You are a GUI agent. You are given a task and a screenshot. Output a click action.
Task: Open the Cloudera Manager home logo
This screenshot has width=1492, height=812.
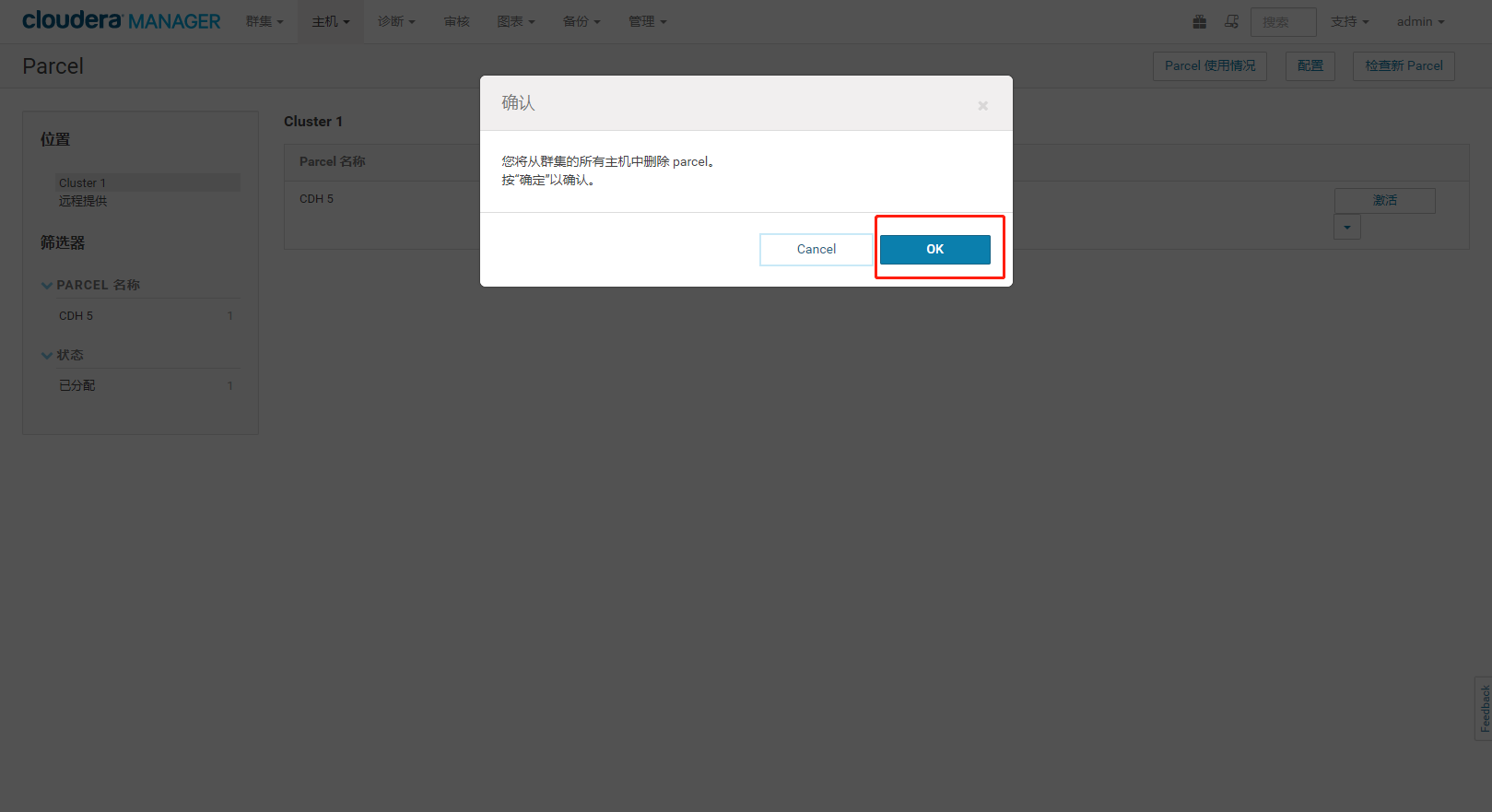click(x=121, y=20)
